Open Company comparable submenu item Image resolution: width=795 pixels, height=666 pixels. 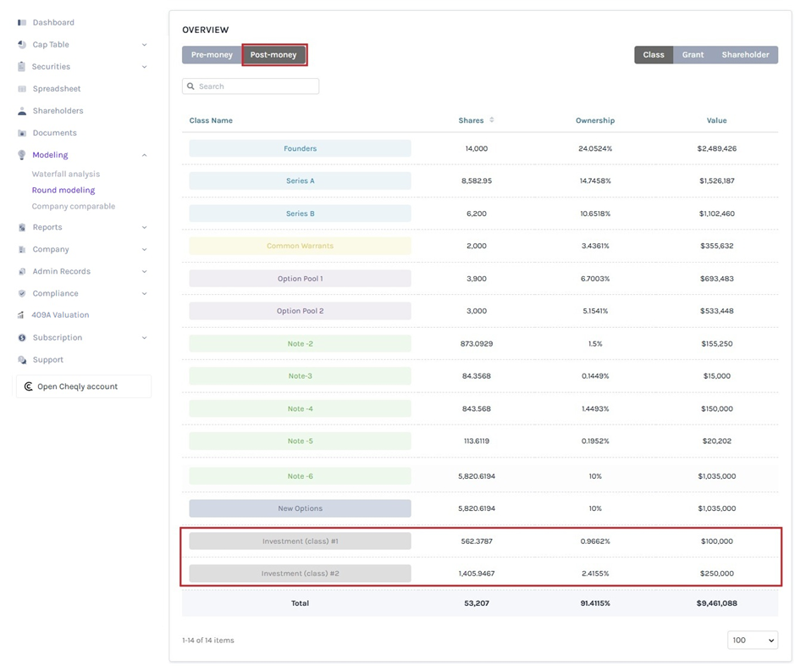[x=73, y=207]
